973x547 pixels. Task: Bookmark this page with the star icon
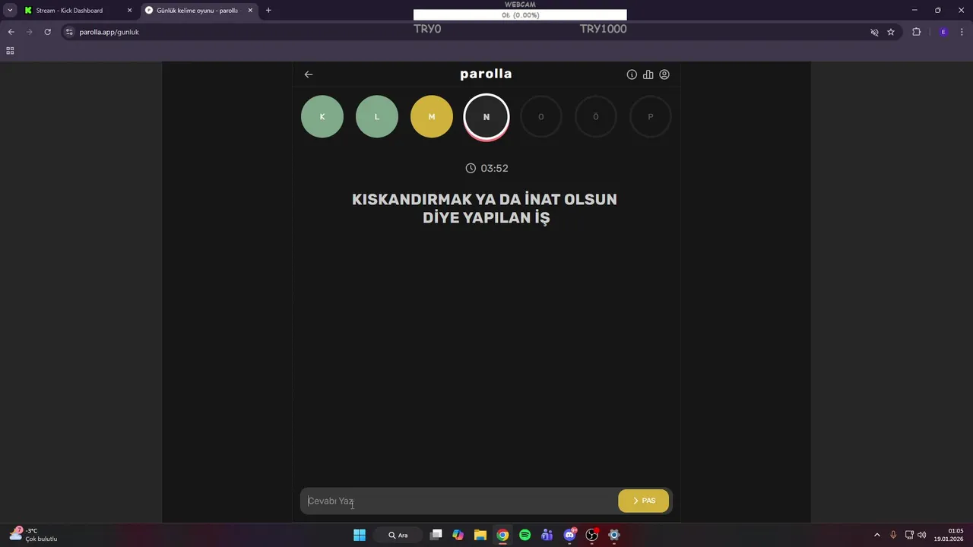[891, 32]
